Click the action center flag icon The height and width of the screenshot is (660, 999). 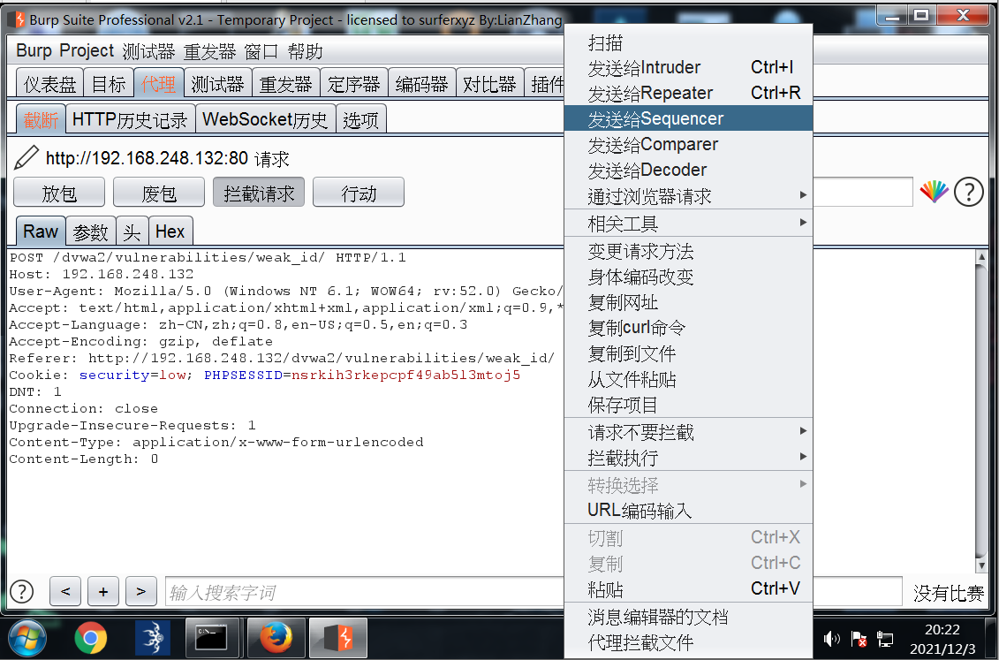coord(859,638)
